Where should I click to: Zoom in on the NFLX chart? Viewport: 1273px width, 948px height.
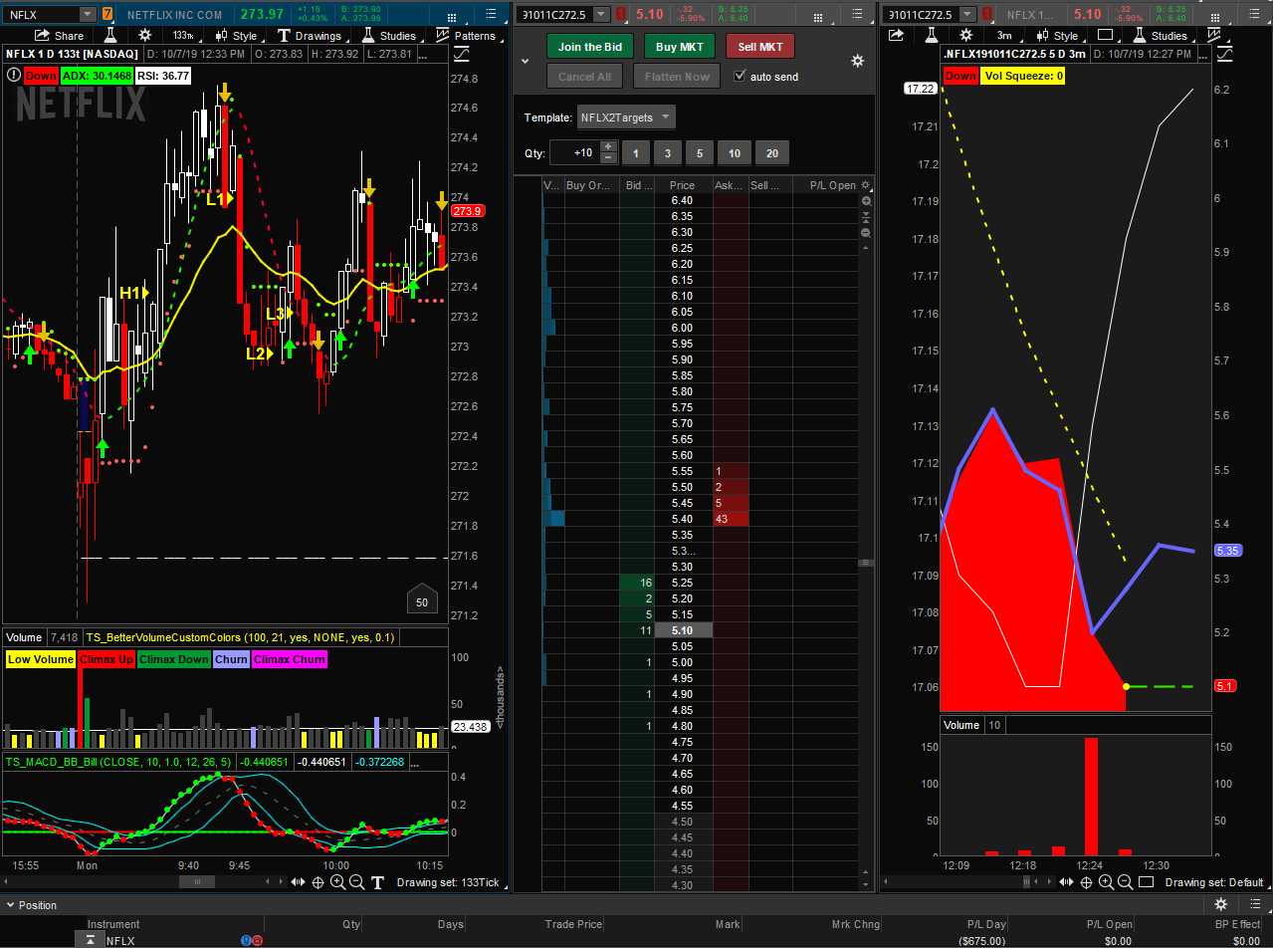(x=338, y=882)
